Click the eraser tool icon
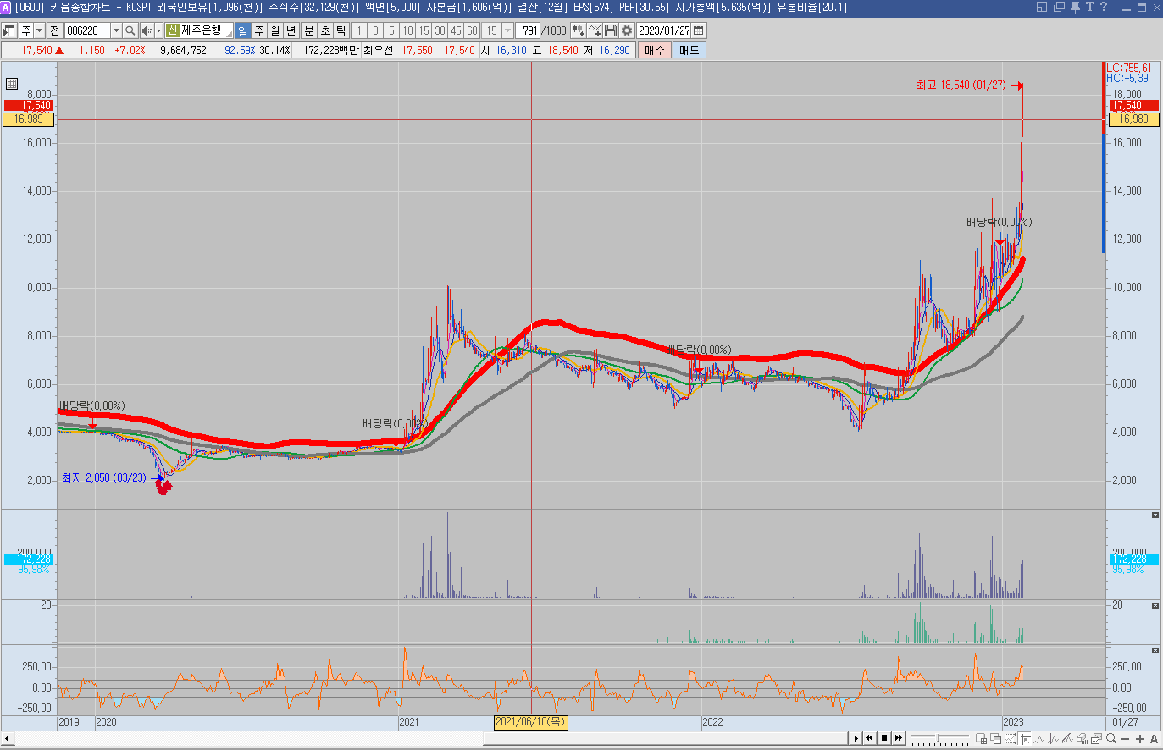Screen dimensions: 1163x750 (1082, 739)
